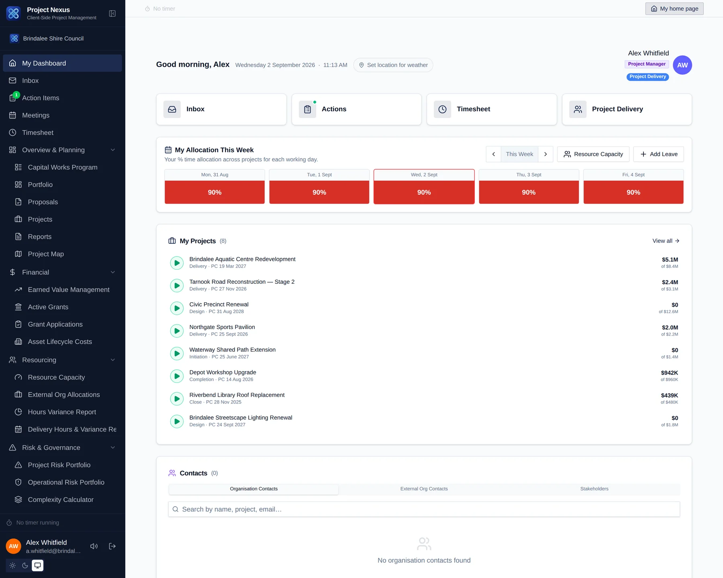The height and width of the screenshot is (578, 723).
Task: Open Timesheet in the sidebar
Action: 62,132
